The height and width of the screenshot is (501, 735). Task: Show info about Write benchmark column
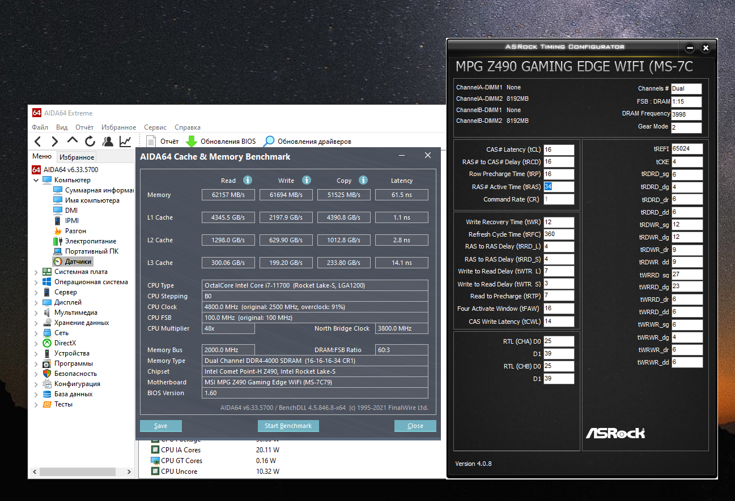(307, 180)
